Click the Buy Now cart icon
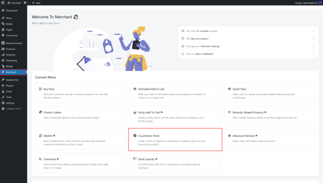The width and height of the screenshot is (323, 183). tap(40, 89)
